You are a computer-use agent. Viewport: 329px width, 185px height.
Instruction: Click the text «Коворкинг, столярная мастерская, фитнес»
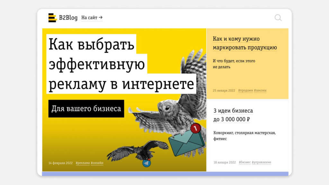(x=245, y=136)
